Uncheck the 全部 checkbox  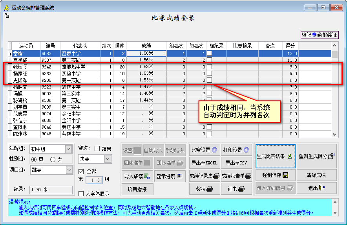tap(81, 172)
